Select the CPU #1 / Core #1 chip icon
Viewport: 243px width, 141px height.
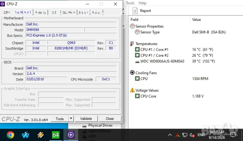pyautogui.click(x=137, y=50)
